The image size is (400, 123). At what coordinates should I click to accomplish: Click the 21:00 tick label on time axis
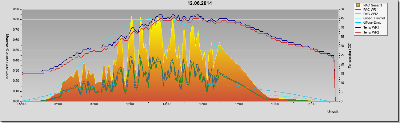coord(311,105)
